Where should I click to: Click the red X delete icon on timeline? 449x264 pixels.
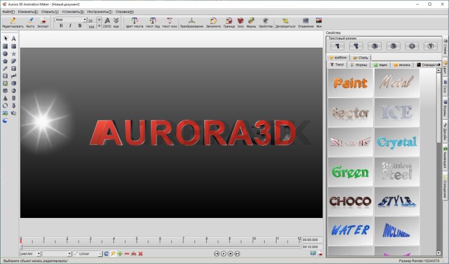click(141, 253)
